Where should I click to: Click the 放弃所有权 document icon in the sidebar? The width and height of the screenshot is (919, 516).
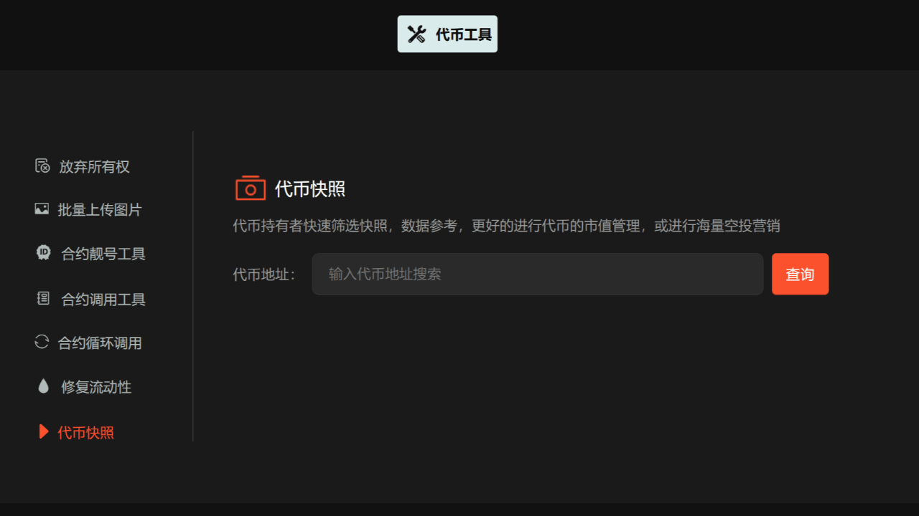(43, 166)
